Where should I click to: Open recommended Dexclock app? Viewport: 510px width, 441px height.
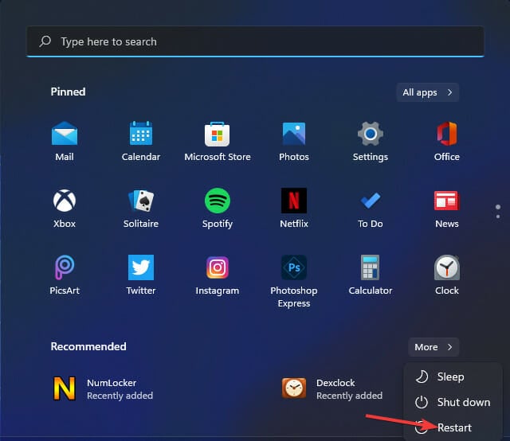[332, 388]
